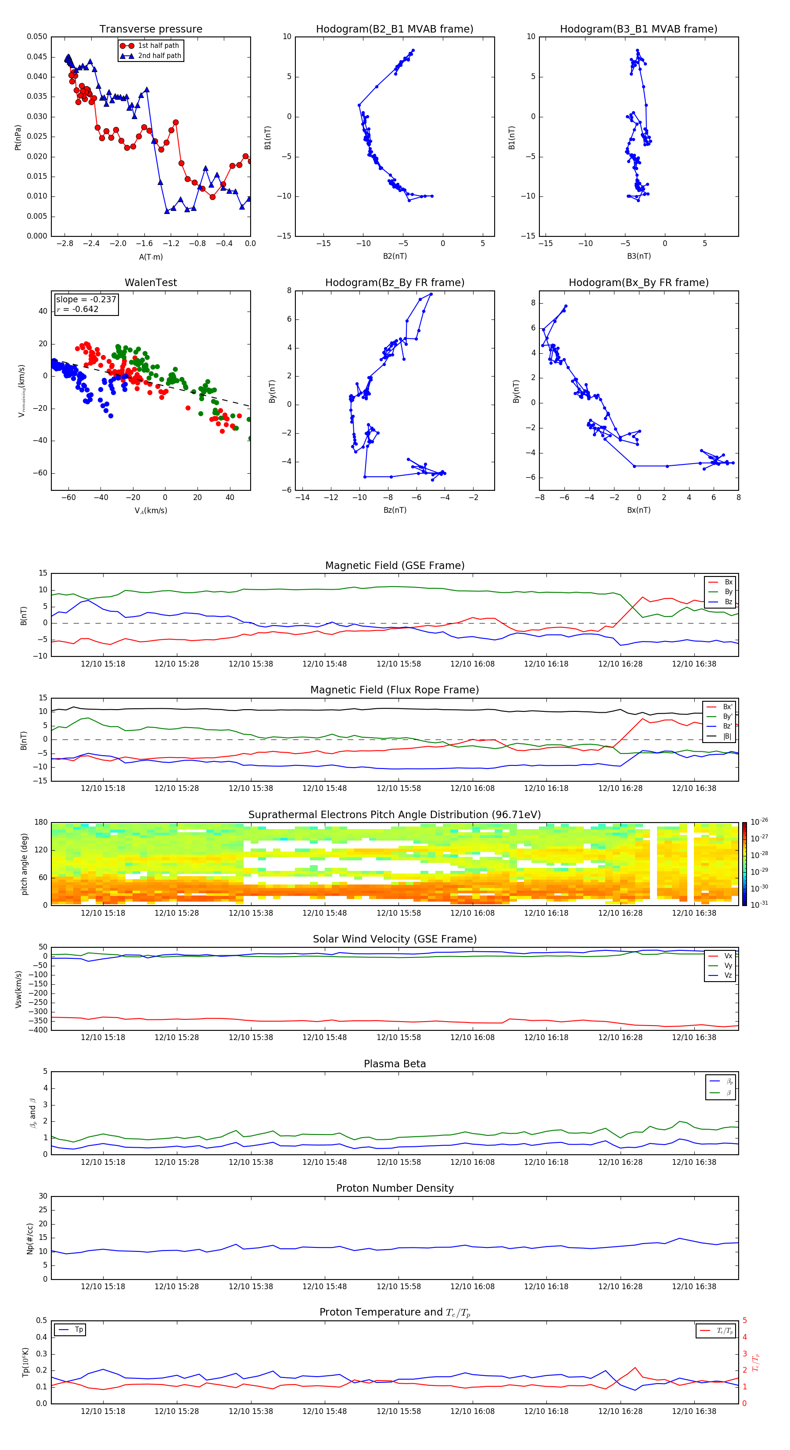Click the 'r = -0.642' annotation
790x1450 pixels.
(x=78, y=309)
